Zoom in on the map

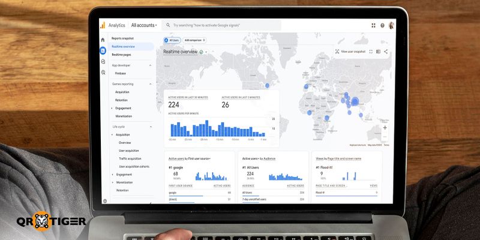(385, 127)
